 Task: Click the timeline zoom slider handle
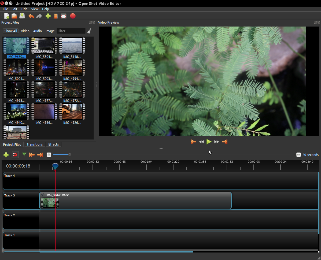[x=69, y=155]
